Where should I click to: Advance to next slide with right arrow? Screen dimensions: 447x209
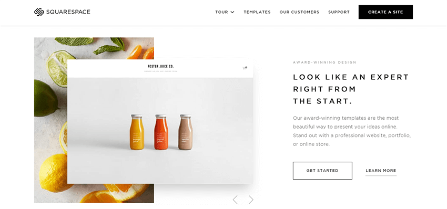click(x=251, y=200)
